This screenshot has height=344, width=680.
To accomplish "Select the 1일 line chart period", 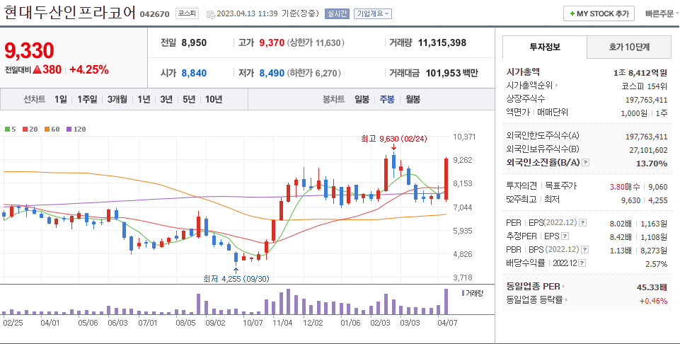I will 61,99.
